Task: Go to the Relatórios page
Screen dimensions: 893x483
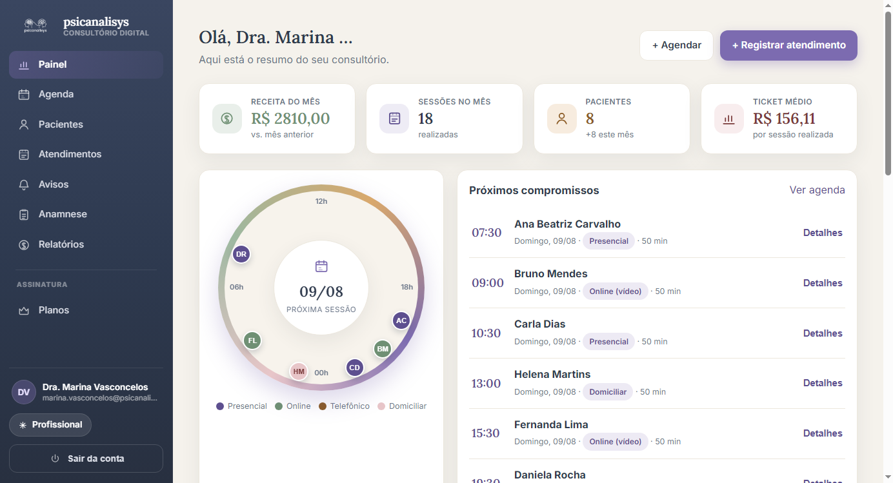Action: (86, 244)
